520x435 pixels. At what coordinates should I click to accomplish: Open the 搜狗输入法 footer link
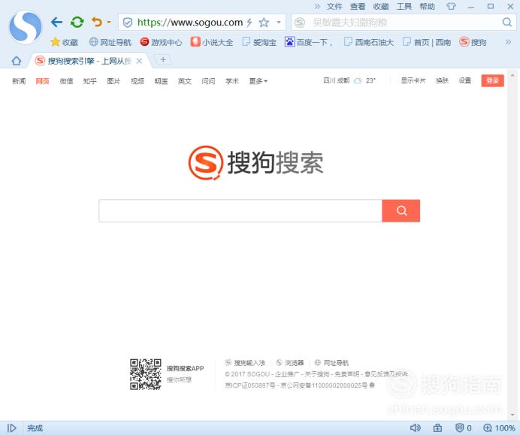point(245,363)
